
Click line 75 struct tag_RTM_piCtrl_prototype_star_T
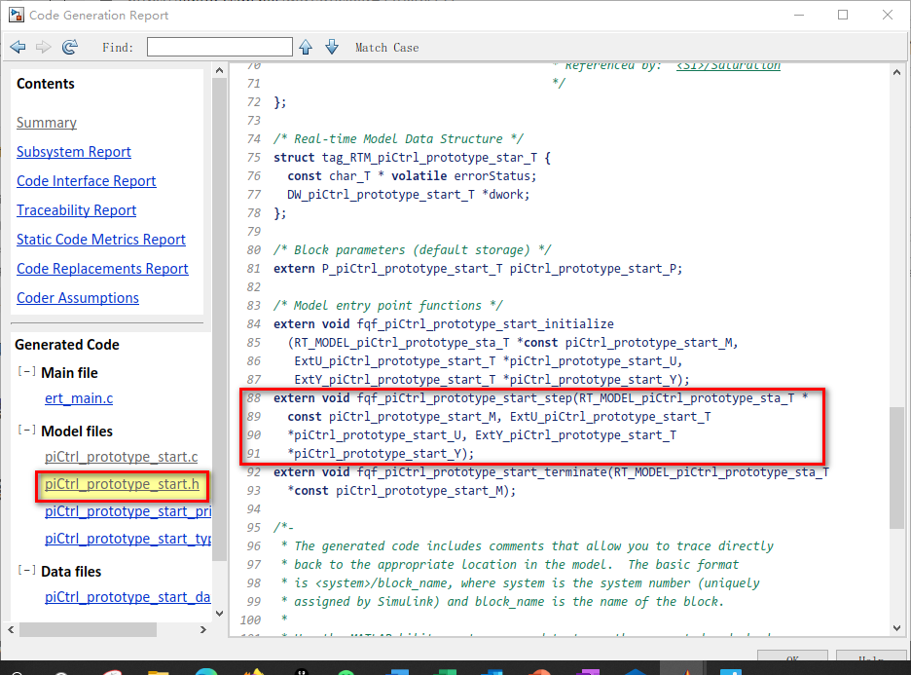tap(412, 158)
